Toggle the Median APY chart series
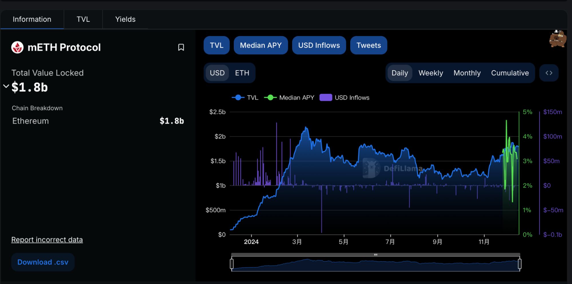 pyautogui.click(x=260, y=45)
